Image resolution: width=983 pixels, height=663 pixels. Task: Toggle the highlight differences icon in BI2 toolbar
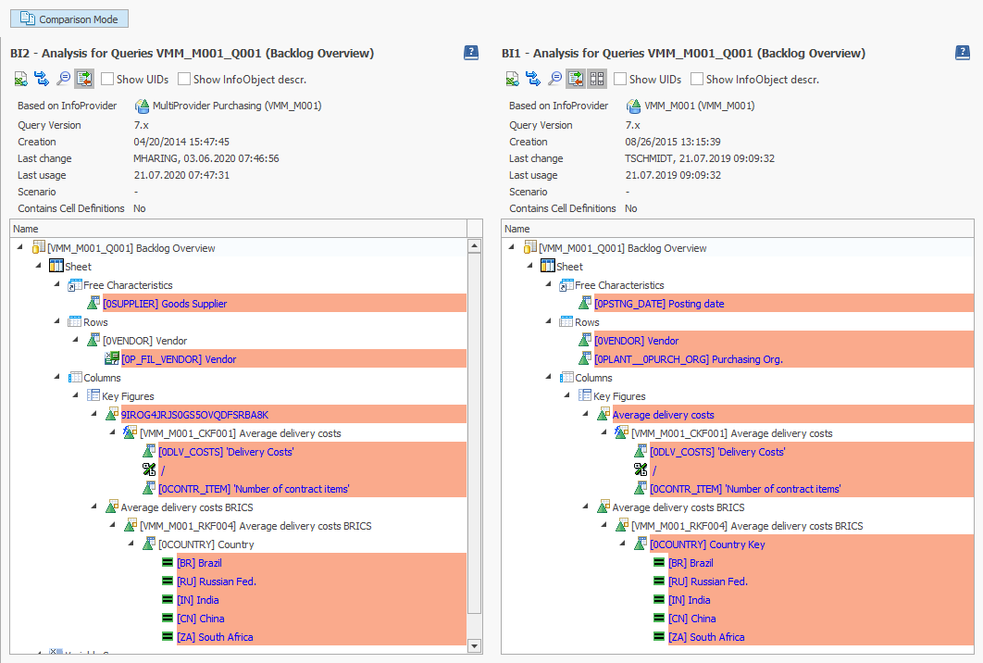[x=84, y=79]
